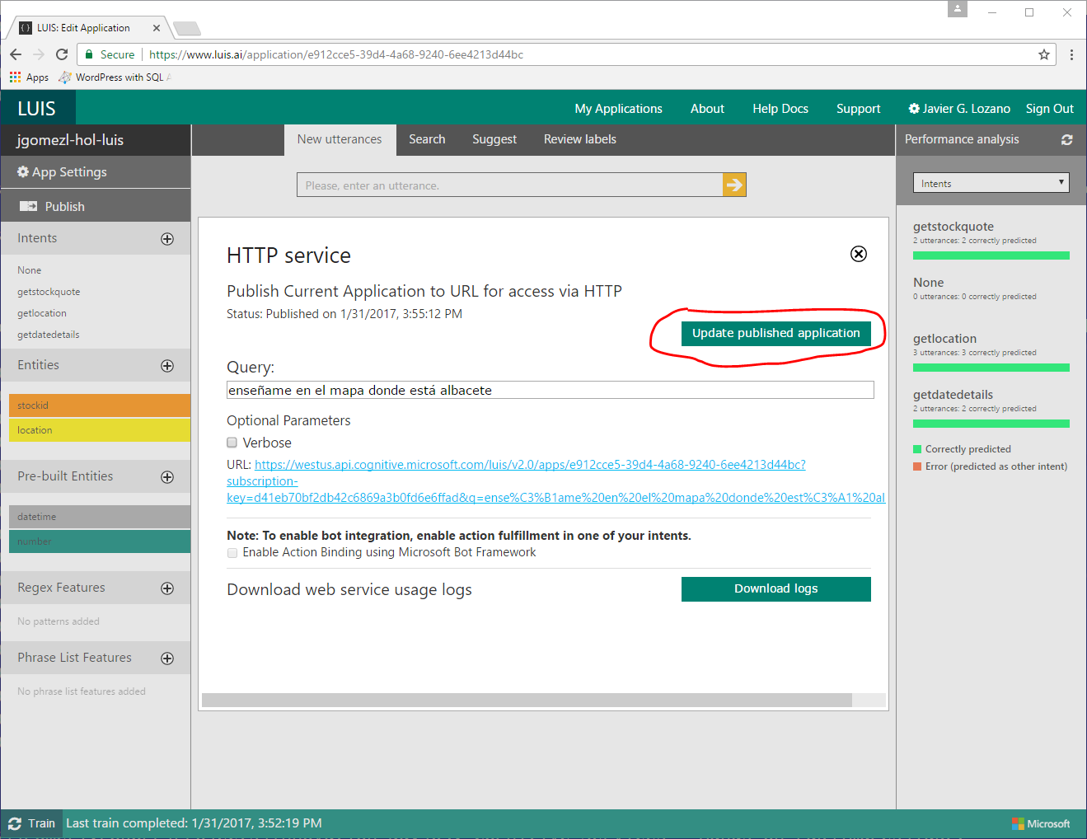
Task: Open the WordPress with SQL bookmark
Action: [x=114, y=77]
